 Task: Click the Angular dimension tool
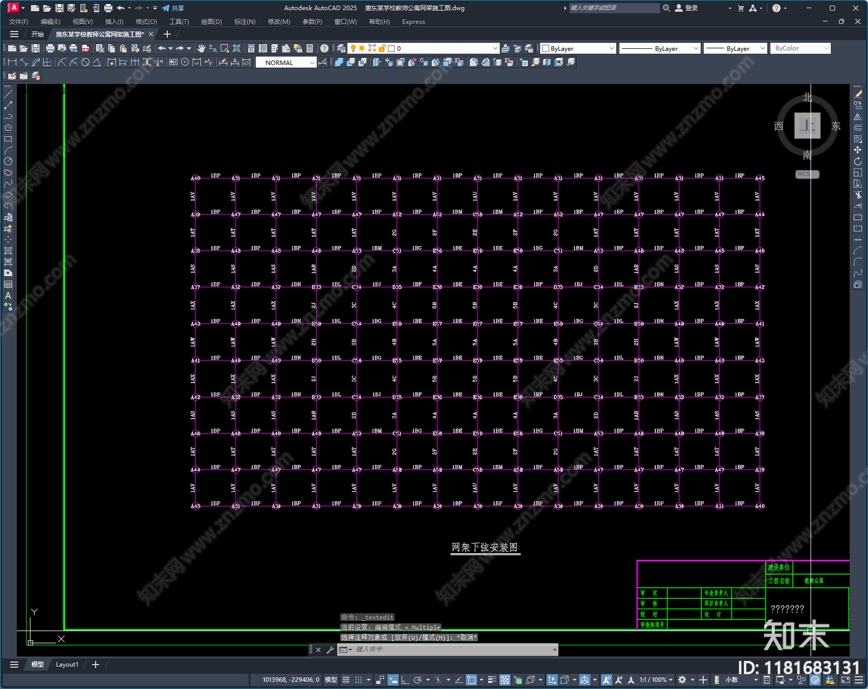point(97,62)
